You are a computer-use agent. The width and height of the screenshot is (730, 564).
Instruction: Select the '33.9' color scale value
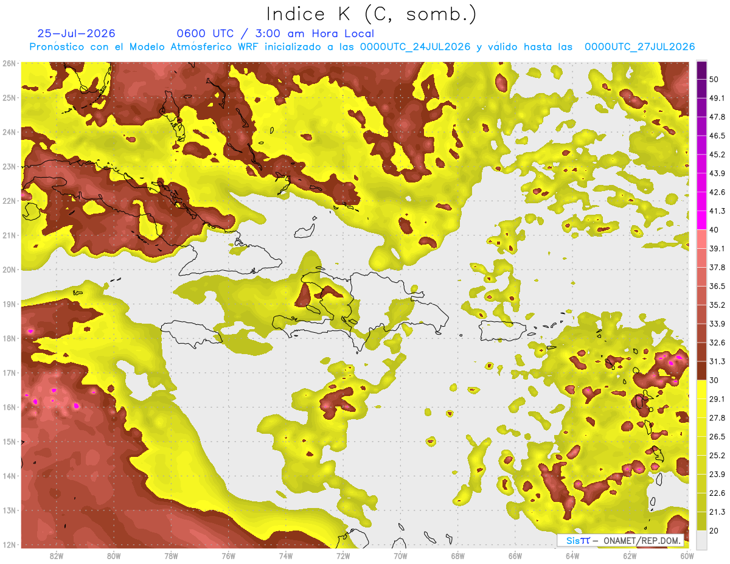pos(717,324)
